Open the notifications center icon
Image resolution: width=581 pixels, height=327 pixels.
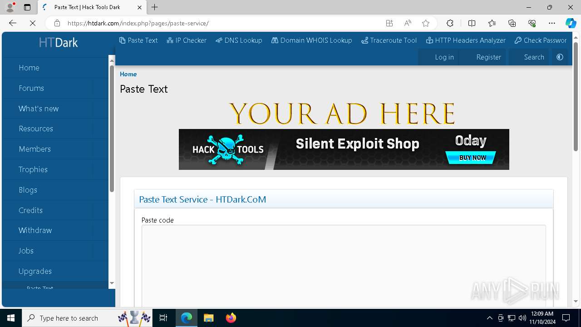click(566, 318)
